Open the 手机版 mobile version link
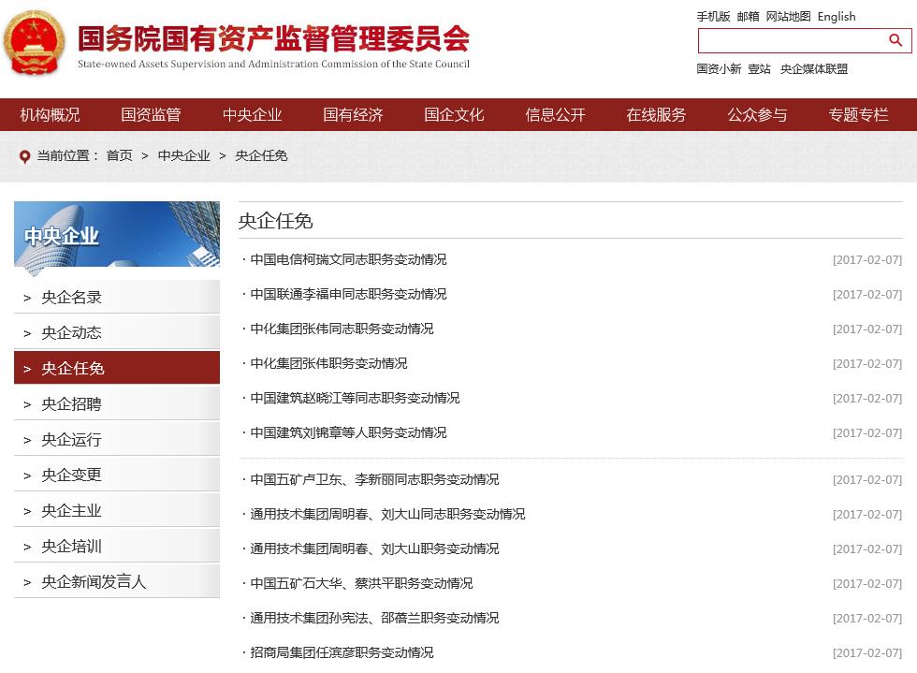The image size is (917, 673). (713, 16)
